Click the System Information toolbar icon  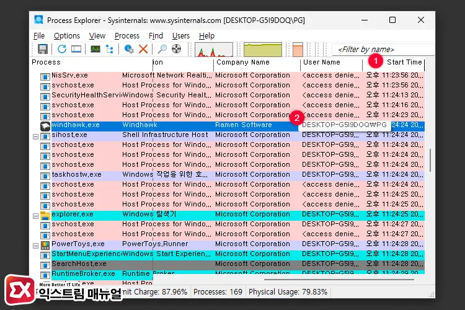click(95, 49)
